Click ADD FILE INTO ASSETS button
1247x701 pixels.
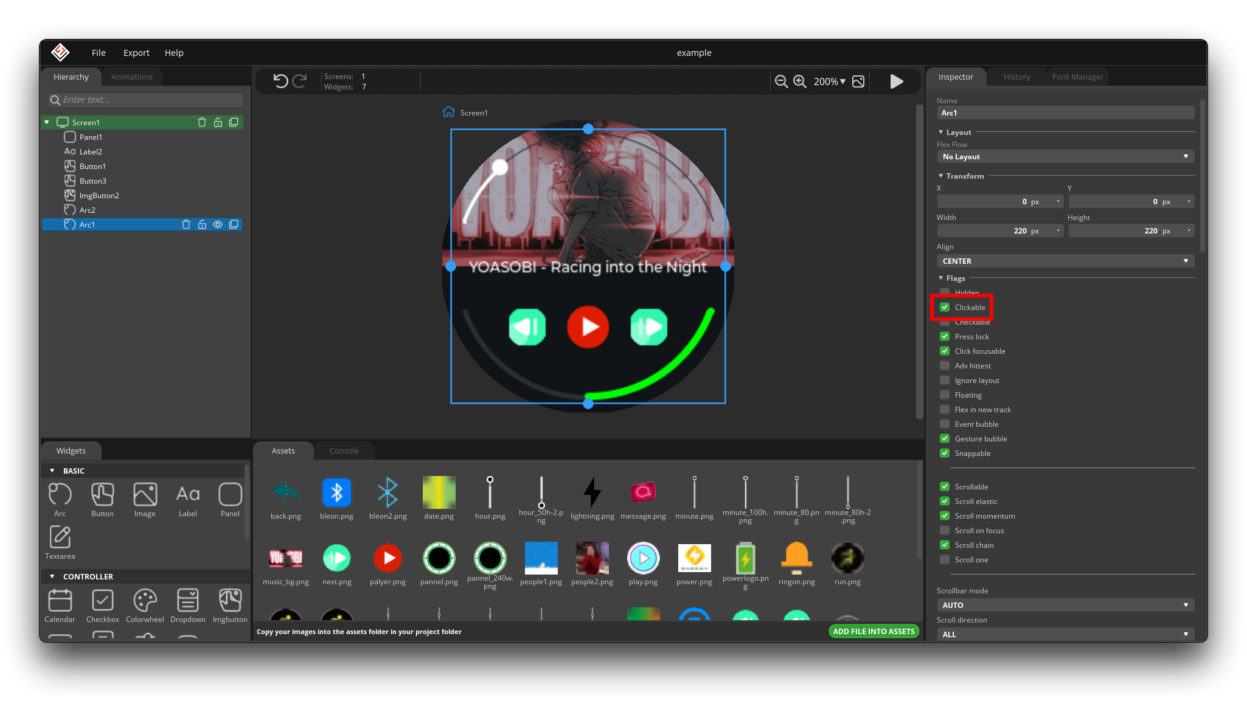[874, 631]
